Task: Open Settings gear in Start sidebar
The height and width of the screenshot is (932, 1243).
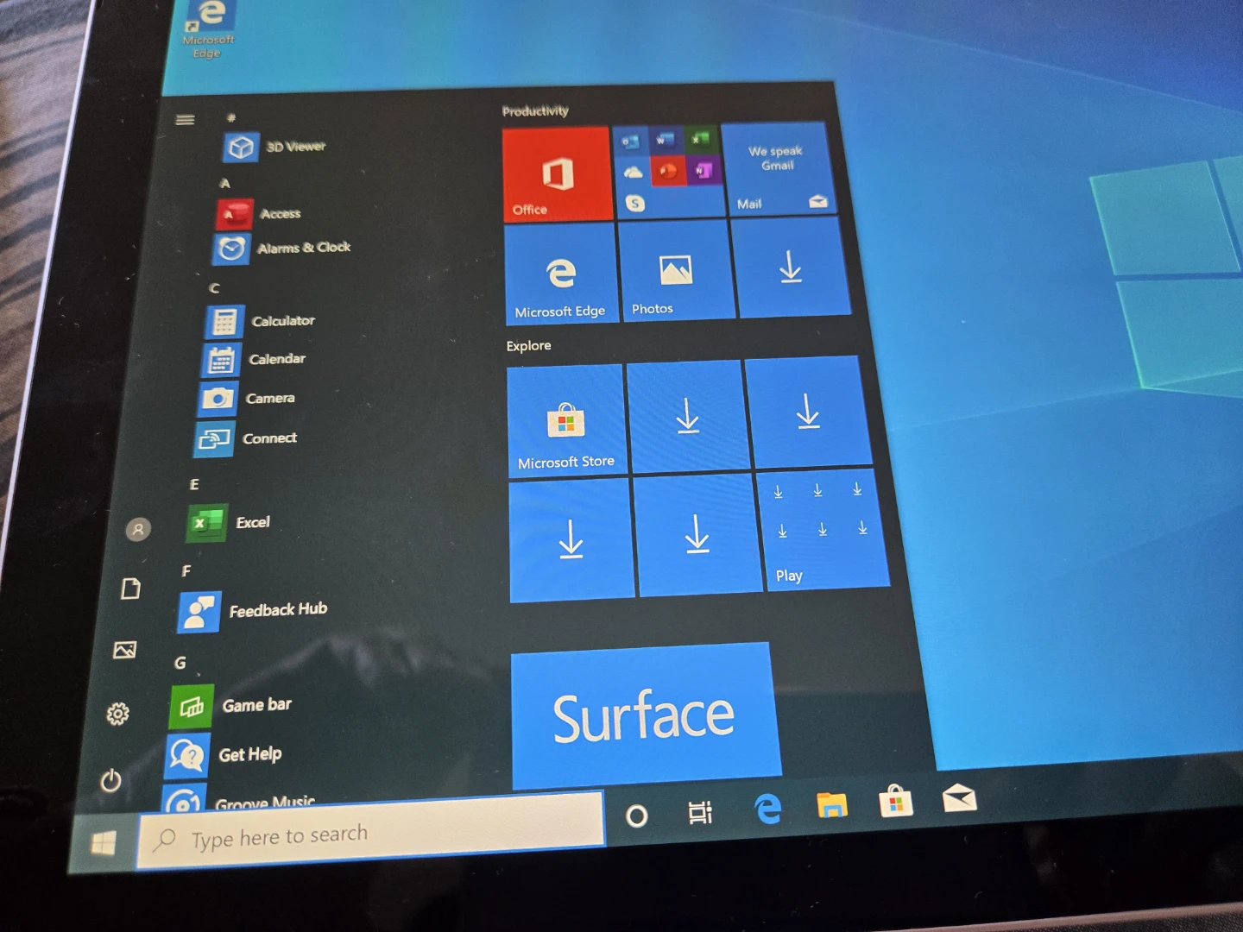Action: [118, 714]
